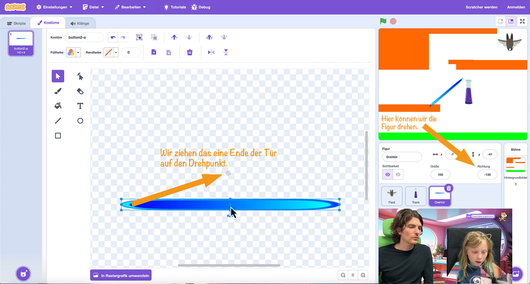Select the Text tool
Screen dimensions: 530x284
pos(80,106)
